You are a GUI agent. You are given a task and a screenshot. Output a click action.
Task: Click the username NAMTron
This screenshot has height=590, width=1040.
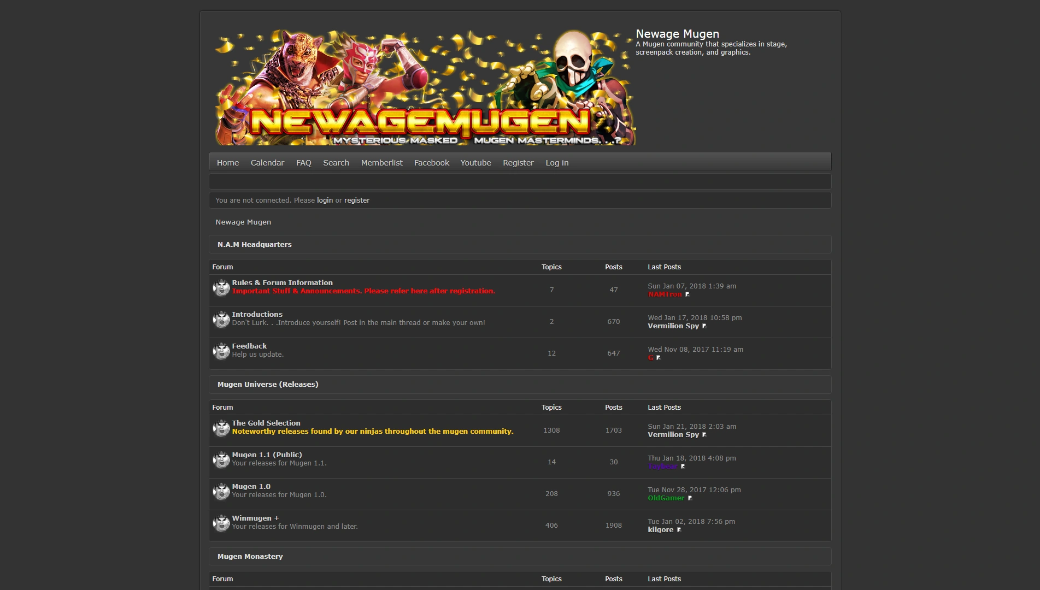click(x=665, y=294)
